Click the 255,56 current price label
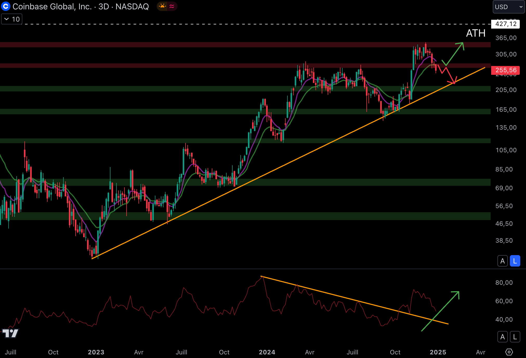526x358 pixels. 505,70
